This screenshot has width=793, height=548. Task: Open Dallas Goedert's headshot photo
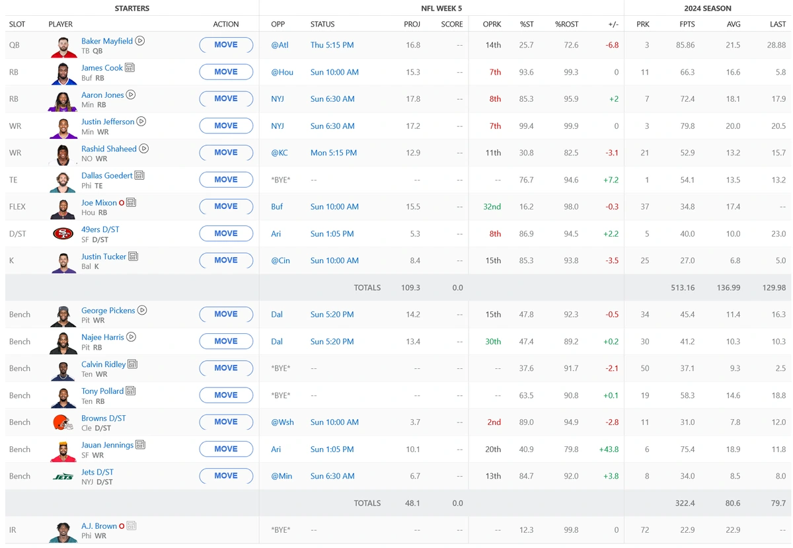click(x=63, y=180)
